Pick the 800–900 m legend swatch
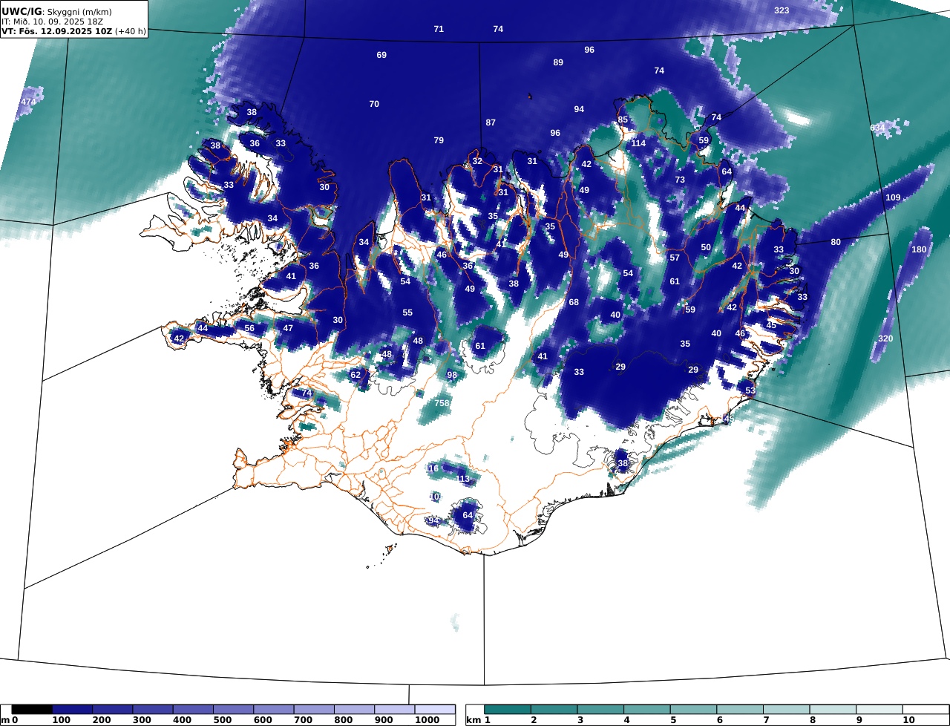Screen dimensions: 950x726 tap(354, 710)
